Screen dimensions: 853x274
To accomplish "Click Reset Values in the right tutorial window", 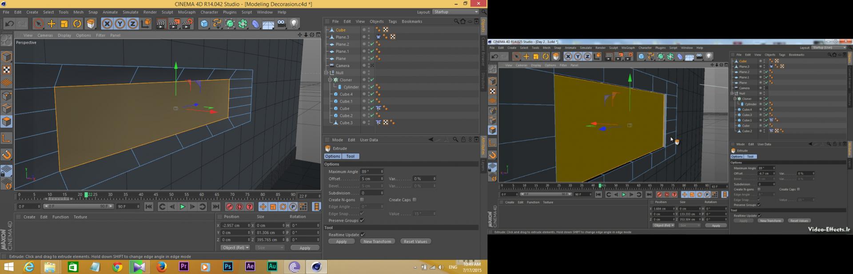I will pyautogui.click(x=799, y=221).
